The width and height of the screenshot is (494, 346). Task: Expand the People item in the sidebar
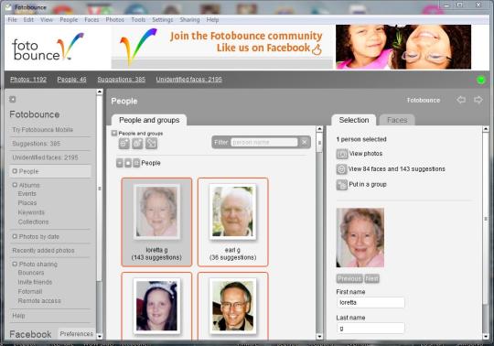tap(15, 171)
